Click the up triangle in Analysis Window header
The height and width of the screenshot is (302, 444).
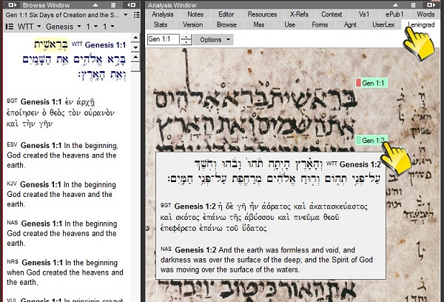click(396, 5)
